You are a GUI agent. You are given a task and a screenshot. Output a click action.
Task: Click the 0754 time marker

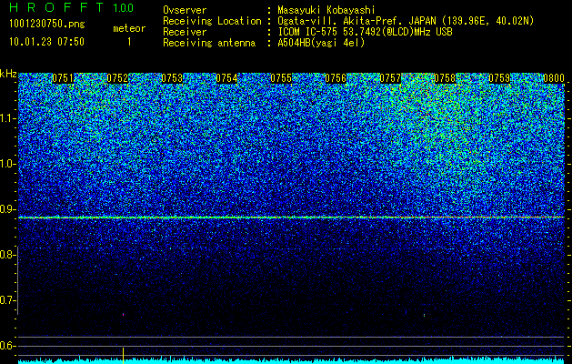[226, 78]
